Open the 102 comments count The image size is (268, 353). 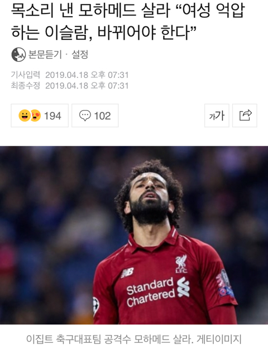pos(103,116)
